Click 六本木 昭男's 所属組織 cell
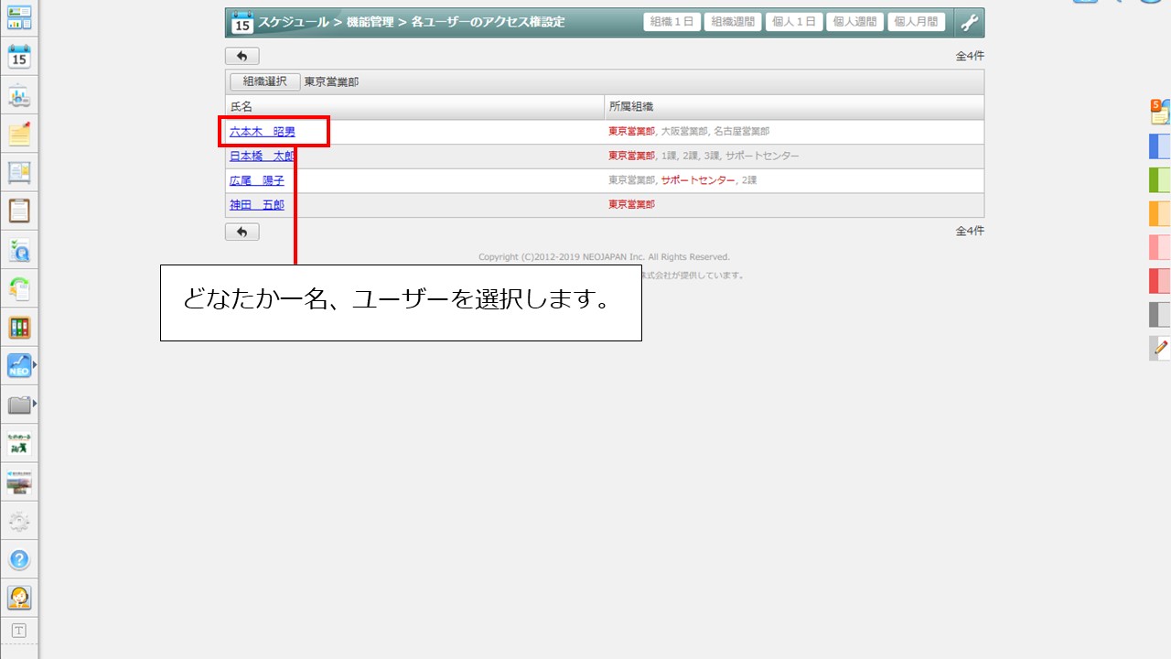This screenshot has width=1171, height=659. pyautogui.click(x=794, y=132)
